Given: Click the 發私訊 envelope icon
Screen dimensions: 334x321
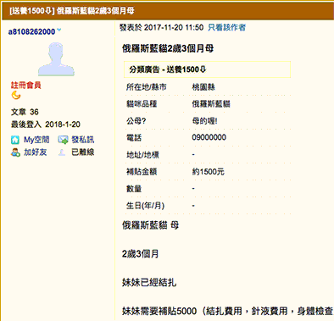Looking at the screenshot, I should [63, 140].
